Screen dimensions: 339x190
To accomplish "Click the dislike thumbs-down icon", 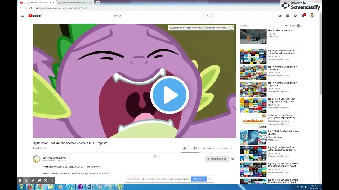I will pos(195,148).
